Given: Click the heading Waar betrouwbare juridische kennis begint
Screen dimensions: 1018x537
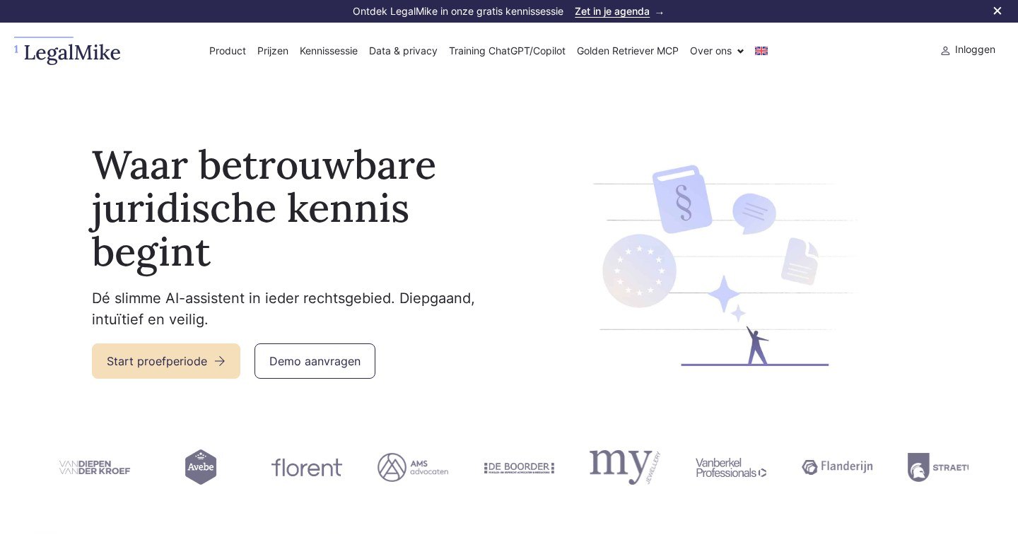Looking at the screenshot, I should [x=264, y=208].
